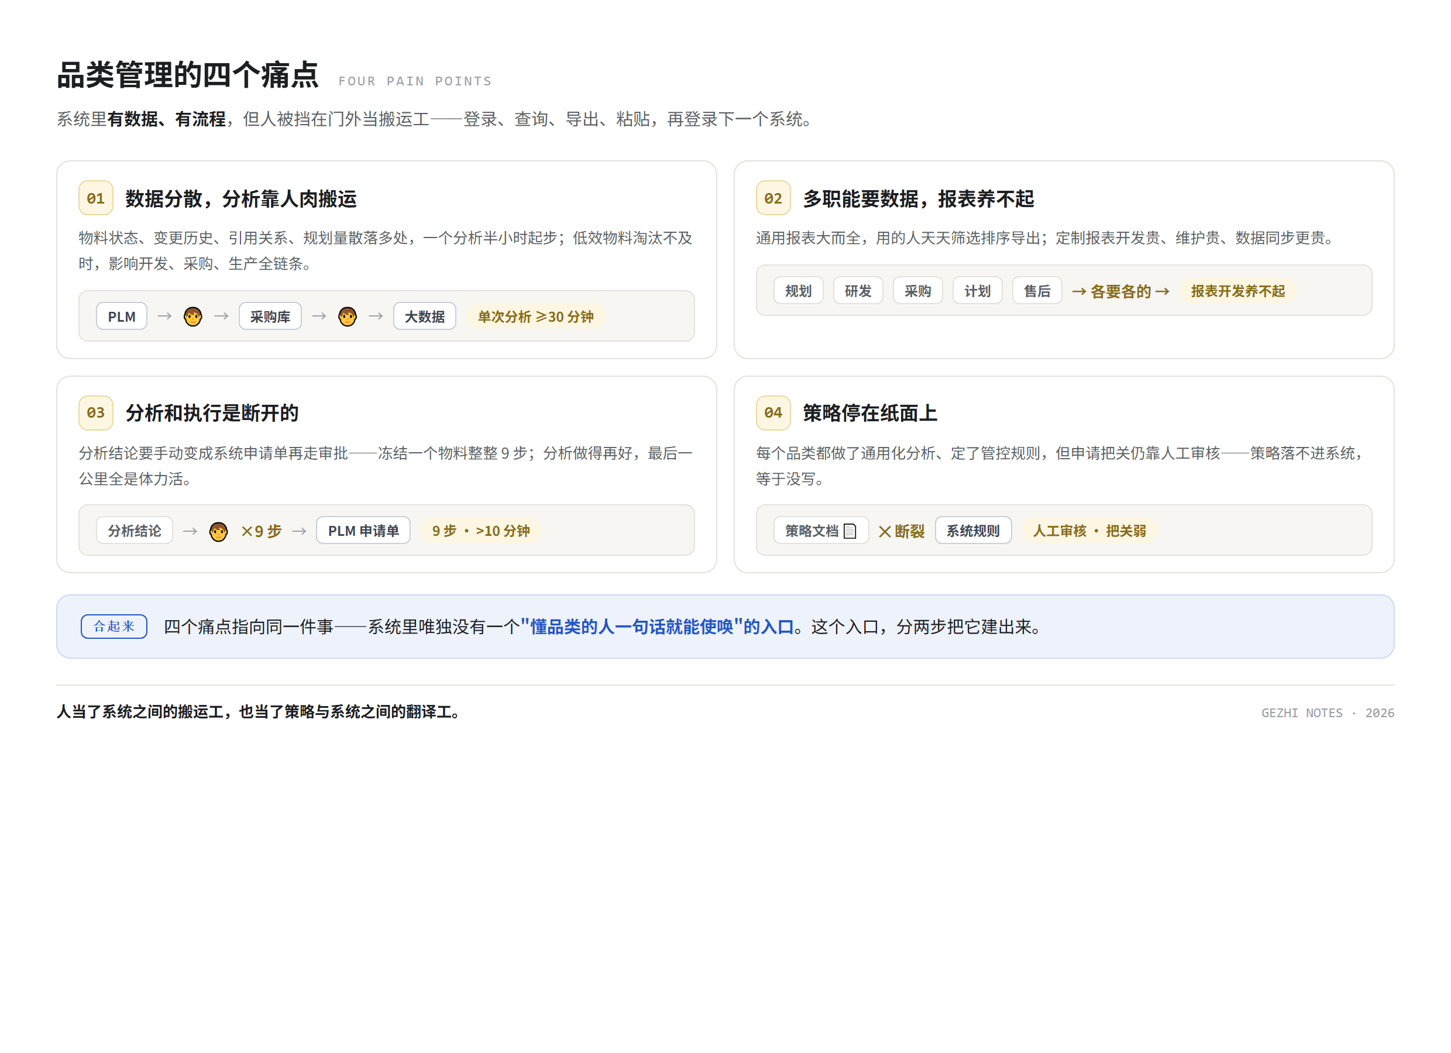Select the 分析结论 chip
This screenshot has height=1053, width=1451.
[135, 531]
